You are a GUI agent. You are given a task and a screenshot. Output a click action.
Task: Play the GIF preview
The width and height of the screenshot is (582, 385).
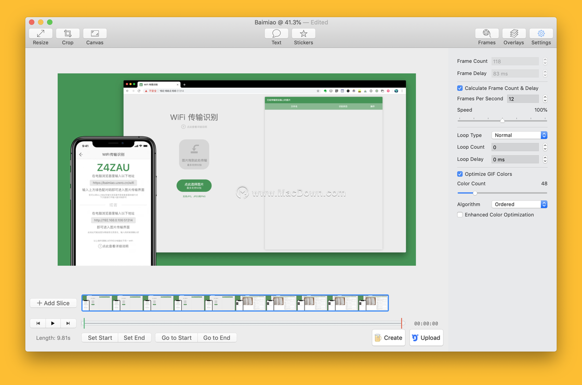(x=52, y=323)
